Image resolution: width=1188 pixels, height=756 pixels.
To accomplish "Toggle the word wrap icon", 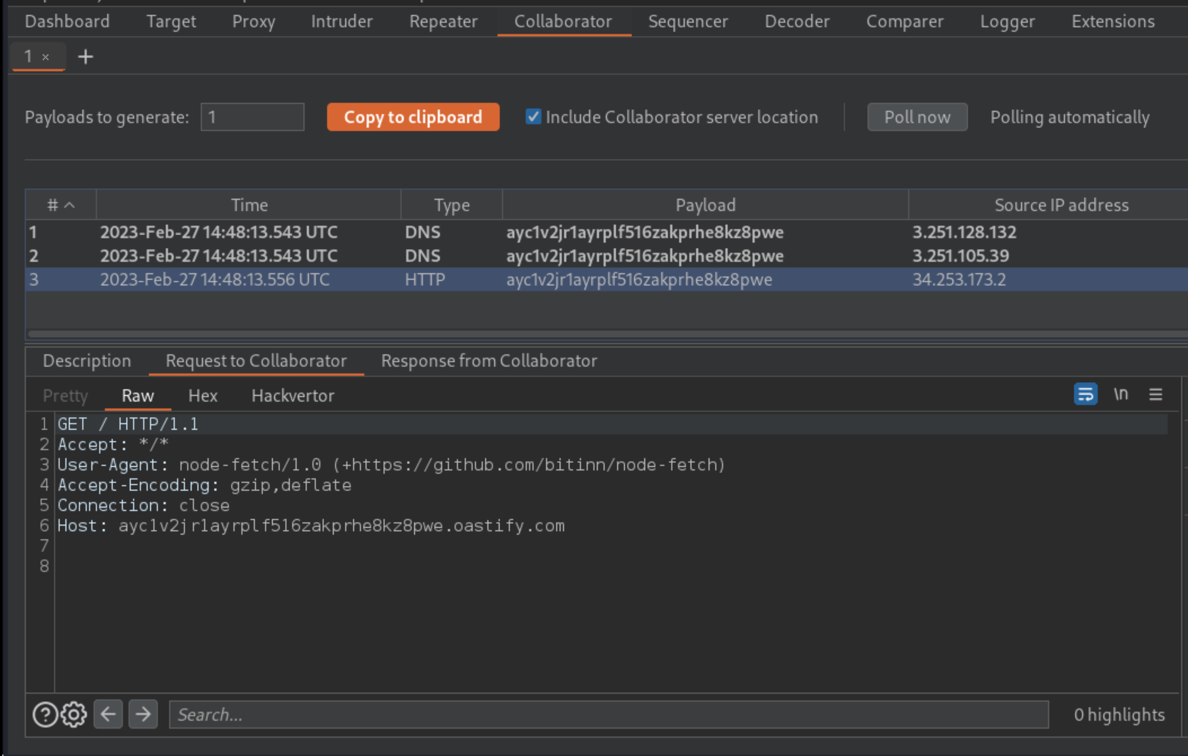I will (x=1085, y=394).
